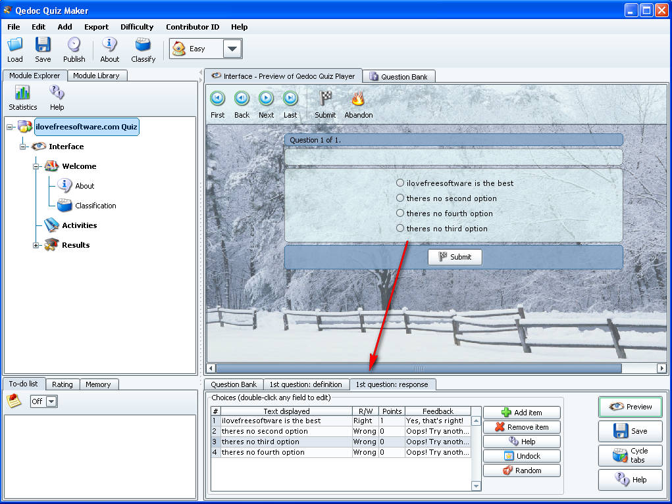This screenshot has width=672, height=504.
Task: Click the Load icon in the toolbar
Action: click(x=14, y=45)
